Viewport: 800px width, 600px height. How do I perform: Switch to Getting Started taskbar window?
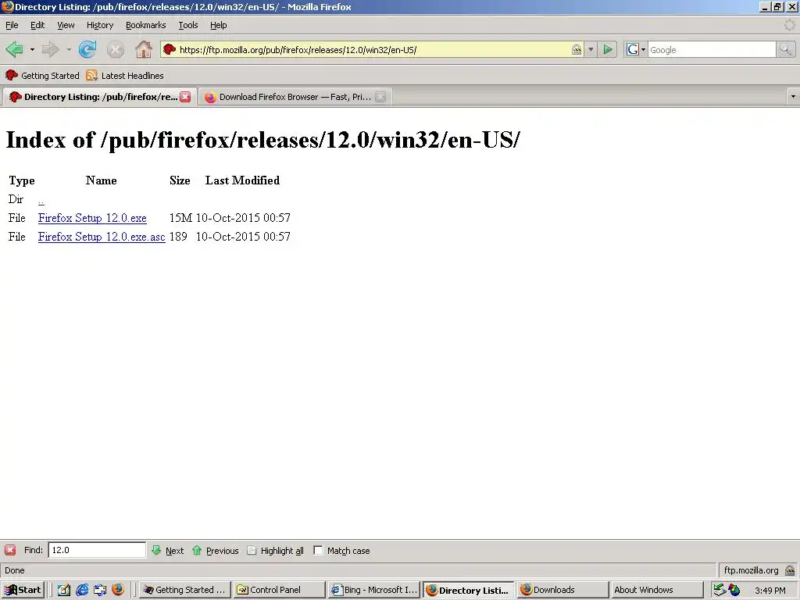click(x=184, y=590)
